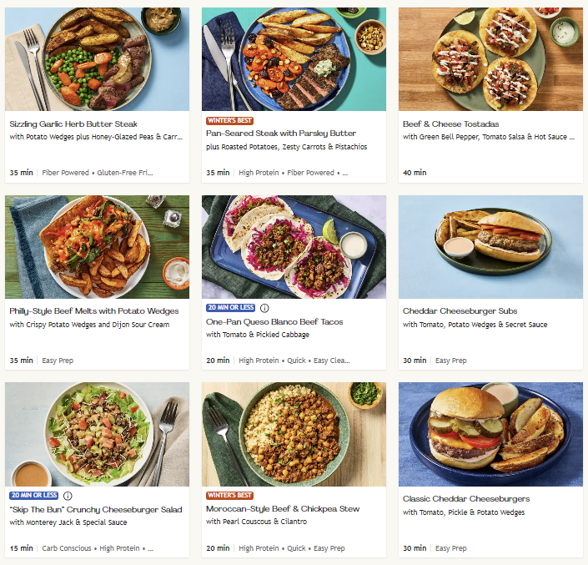Open Classic Cheddar Cheeseburgers photo
588x565 pixels.
click(x=490, y=434)
